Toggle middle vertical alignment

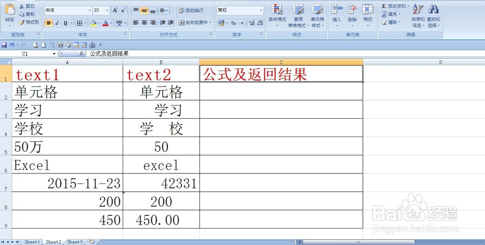(144, 11)
